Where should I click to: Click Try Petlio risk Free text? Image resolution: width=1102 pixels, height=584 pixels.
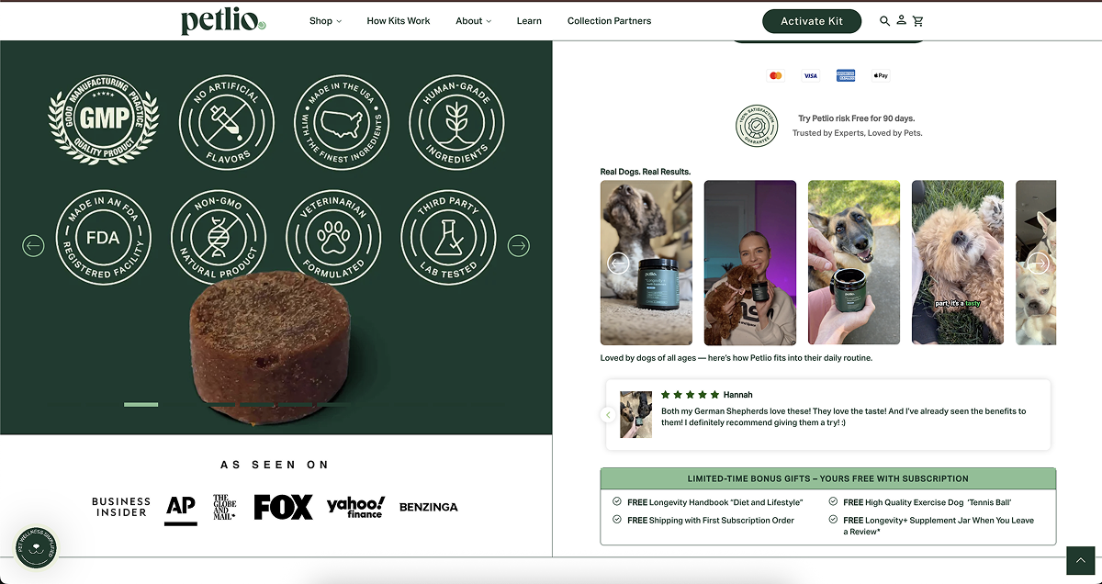(856, 118)
